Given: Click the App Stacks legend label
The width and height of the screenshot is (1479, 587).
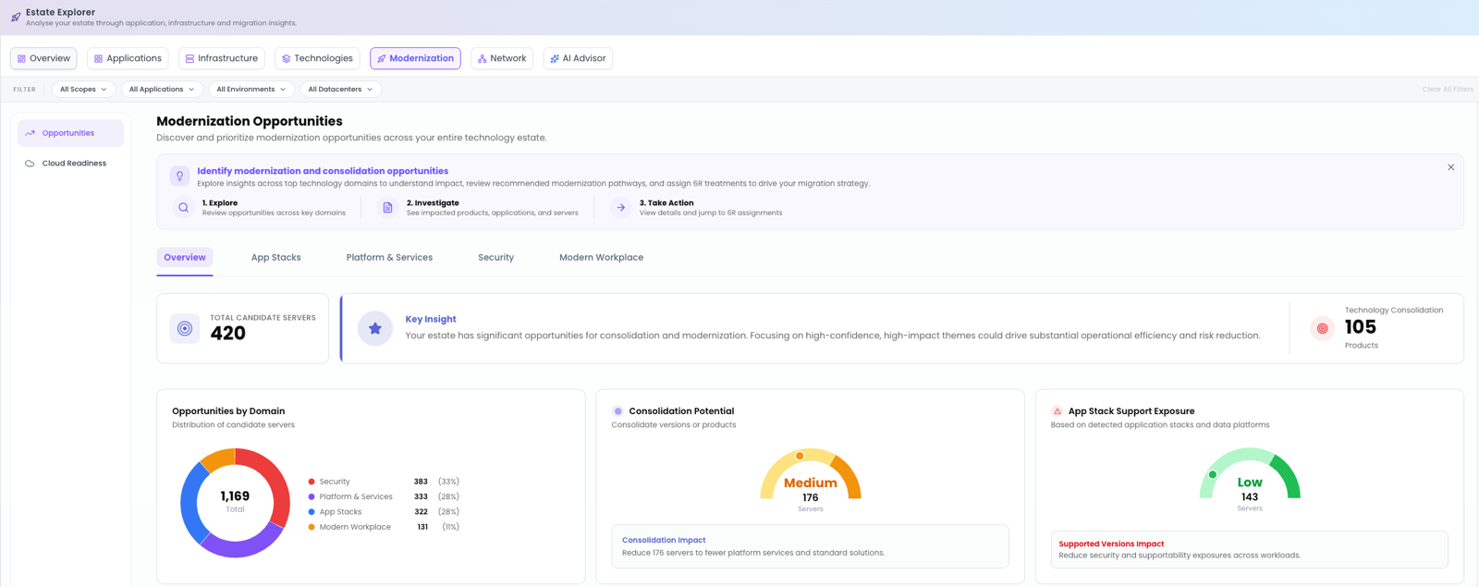Looking at the screenshot, I should tap(340, 512).
